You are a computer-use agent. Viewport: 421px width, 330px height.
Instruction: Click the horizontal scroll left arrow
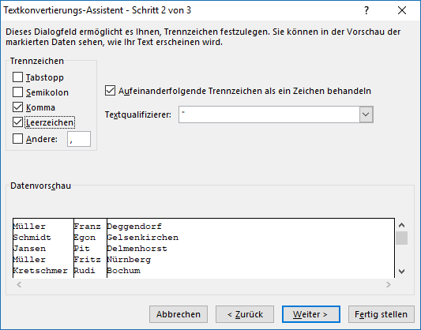19,285
